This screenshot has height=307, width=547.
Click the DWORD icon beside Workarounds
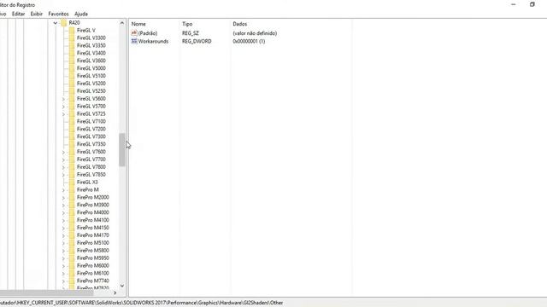point(134,41)
